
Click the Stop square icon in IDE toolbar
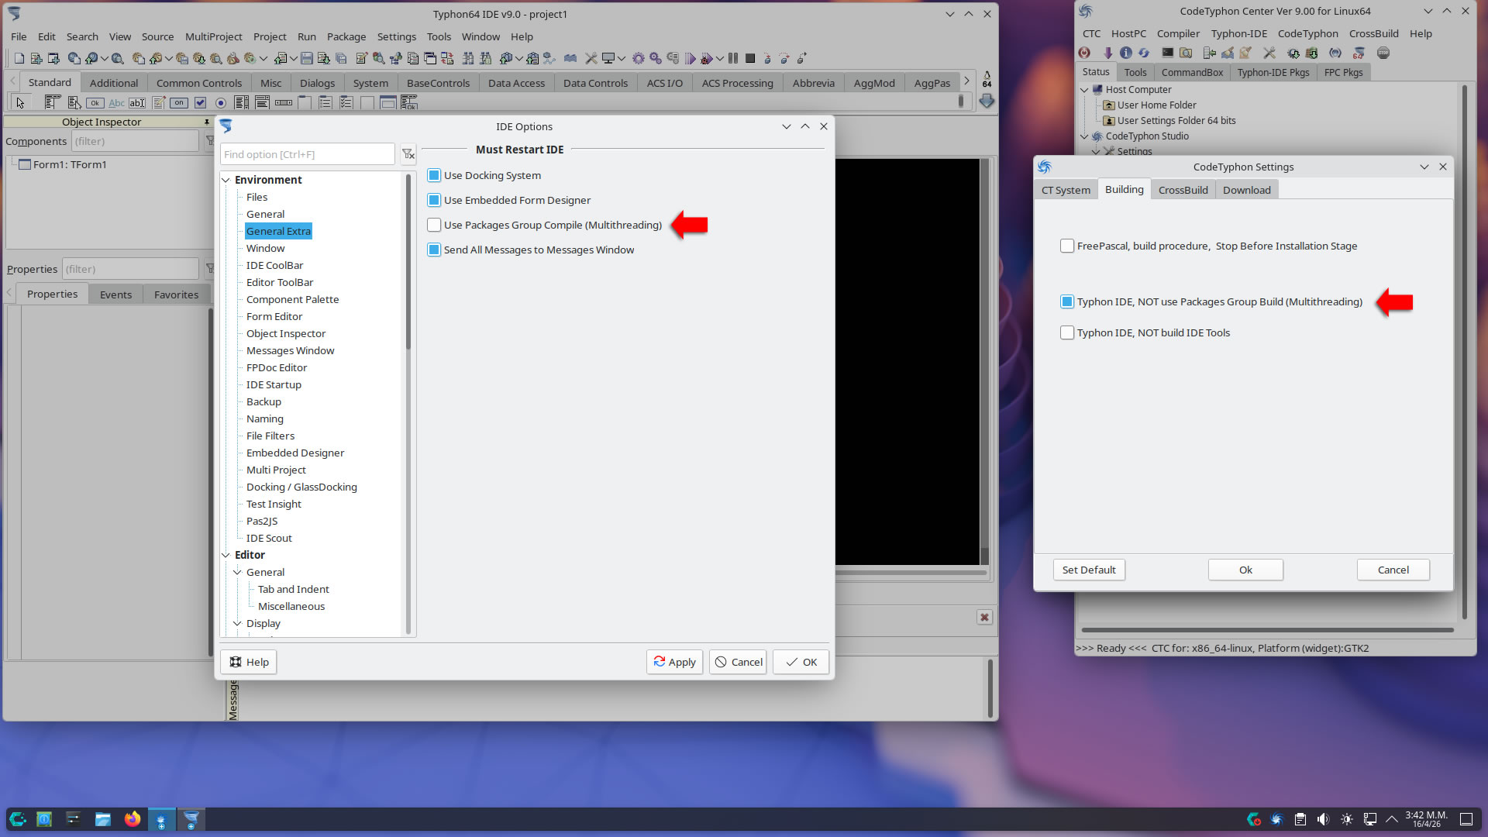coord(750,58)
